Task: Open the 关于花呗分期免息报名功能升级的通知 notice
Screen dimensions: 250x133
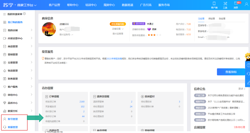Action: pos(226,96)
